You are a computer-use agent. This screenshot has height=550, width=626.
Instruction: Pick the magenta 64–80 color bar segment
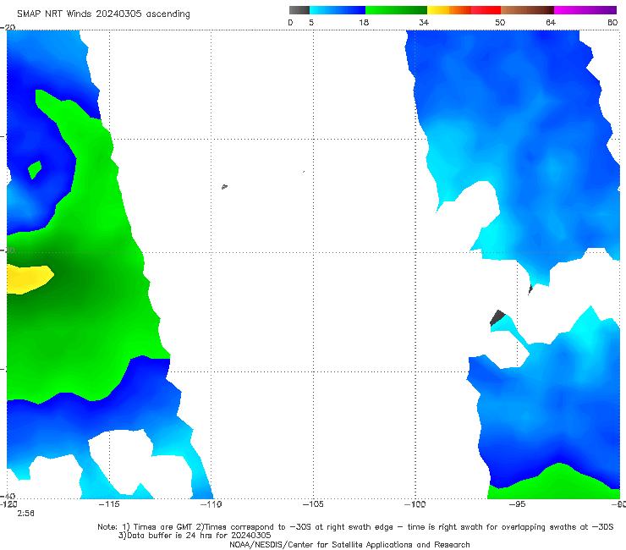tap(585, 10)
